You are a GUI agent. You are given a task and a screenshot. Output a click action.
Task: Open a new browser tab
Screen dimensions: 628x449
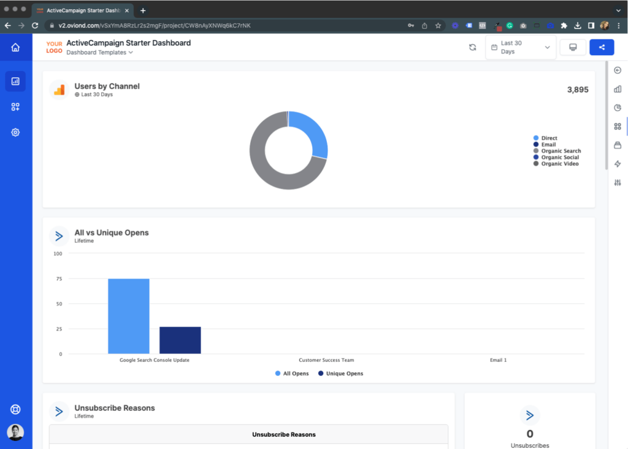point(143,10)
